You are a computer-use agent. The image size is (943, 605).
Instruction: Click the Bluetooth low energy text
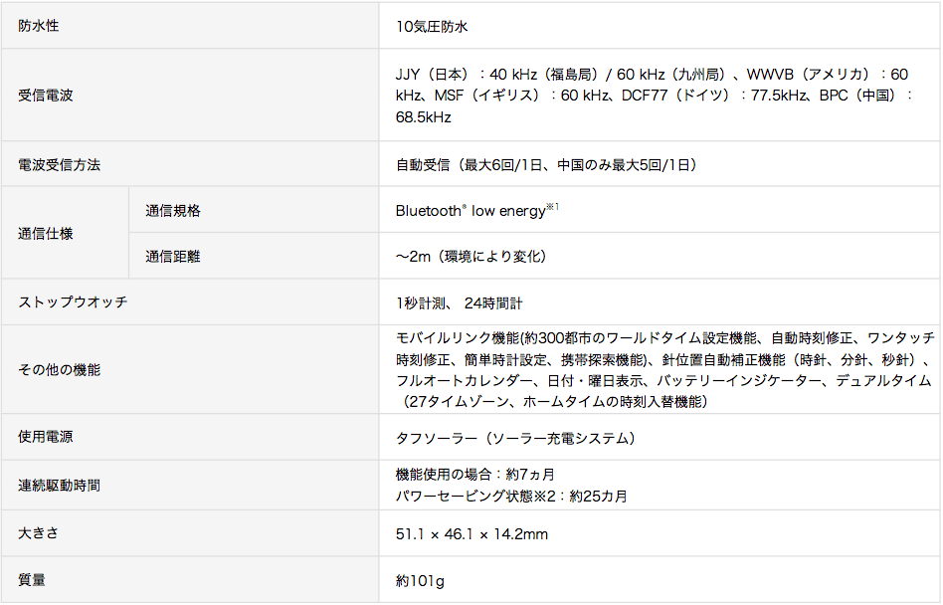[x=471, y=211]
